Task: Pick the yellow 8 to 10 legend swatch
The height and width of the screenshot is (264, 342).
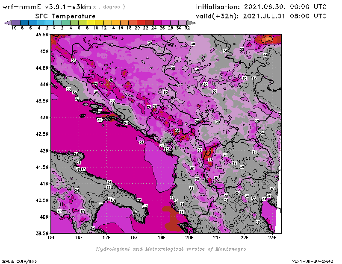Action: [91, 23]
